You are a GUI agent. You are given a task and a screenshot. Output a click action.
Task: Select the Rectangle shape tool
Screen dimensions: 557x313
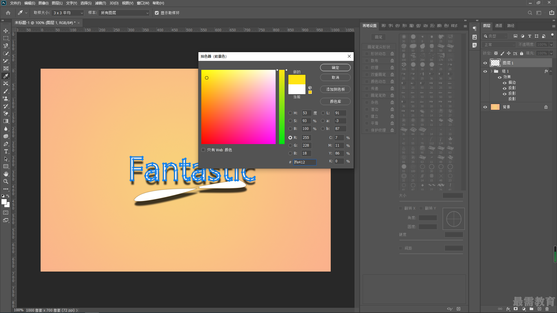coord(6,166)
